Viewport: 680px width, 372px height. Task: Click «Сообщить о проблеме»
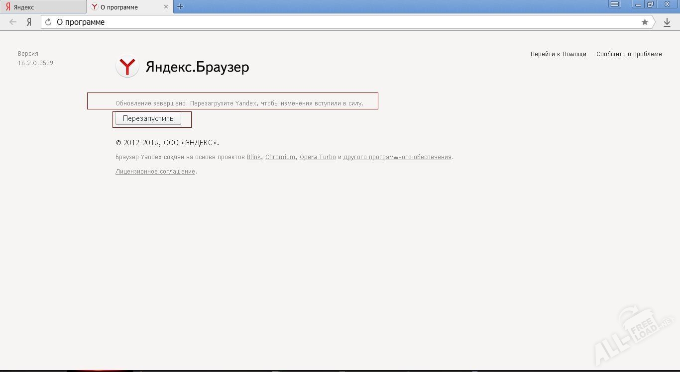click(629, 54)
